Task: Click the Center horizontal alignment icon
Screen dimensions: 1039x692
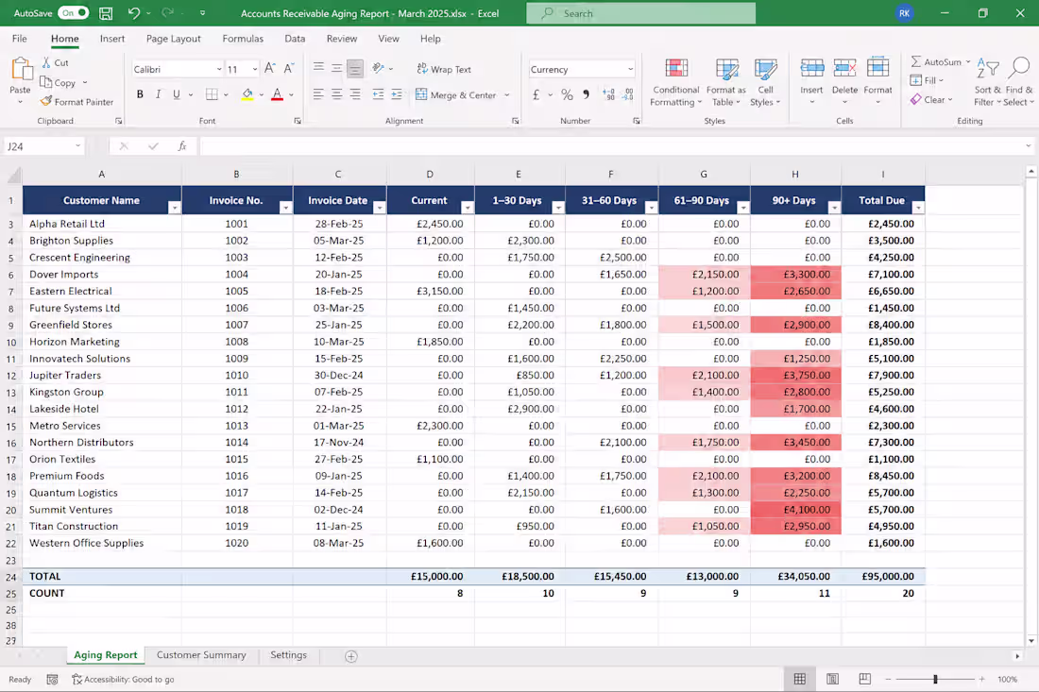Action: 336,94
